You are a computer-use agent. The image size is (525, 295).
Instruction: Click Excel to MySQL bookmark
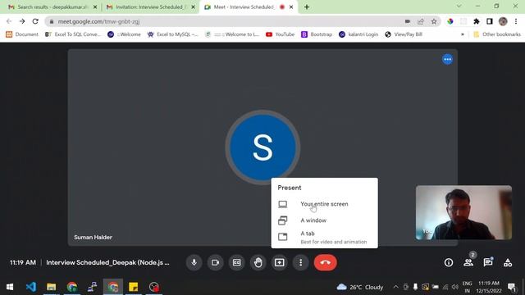(x=173, y=34)
